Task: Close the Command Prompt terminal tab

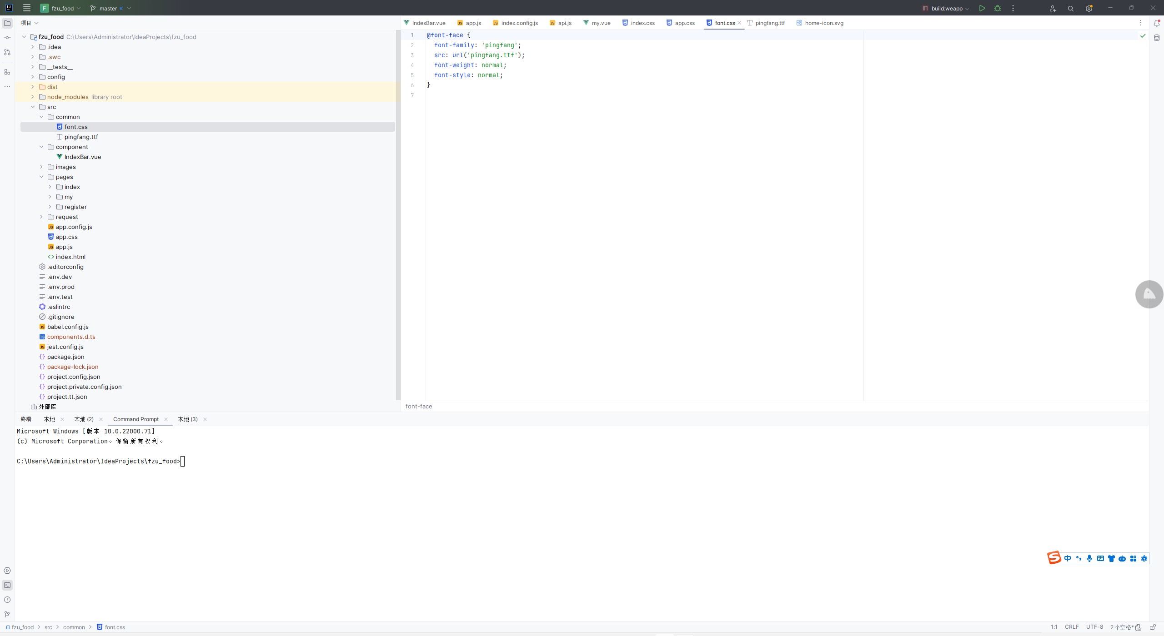Action: point(166,419)
